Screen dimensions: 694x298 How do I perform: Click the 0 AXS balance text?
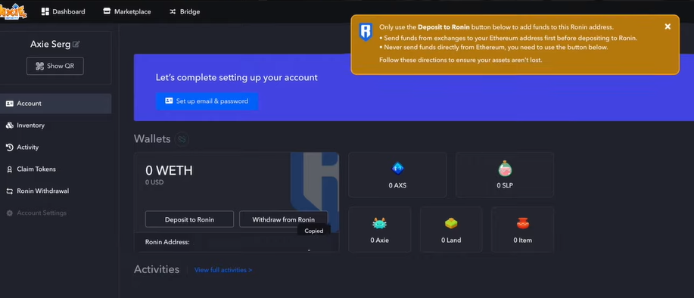pyautogui.click(x=397, y=185)
